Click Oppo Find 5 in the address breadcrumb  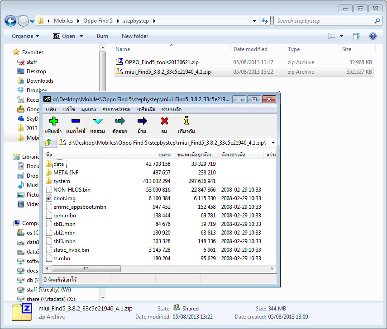click(98, 21)
